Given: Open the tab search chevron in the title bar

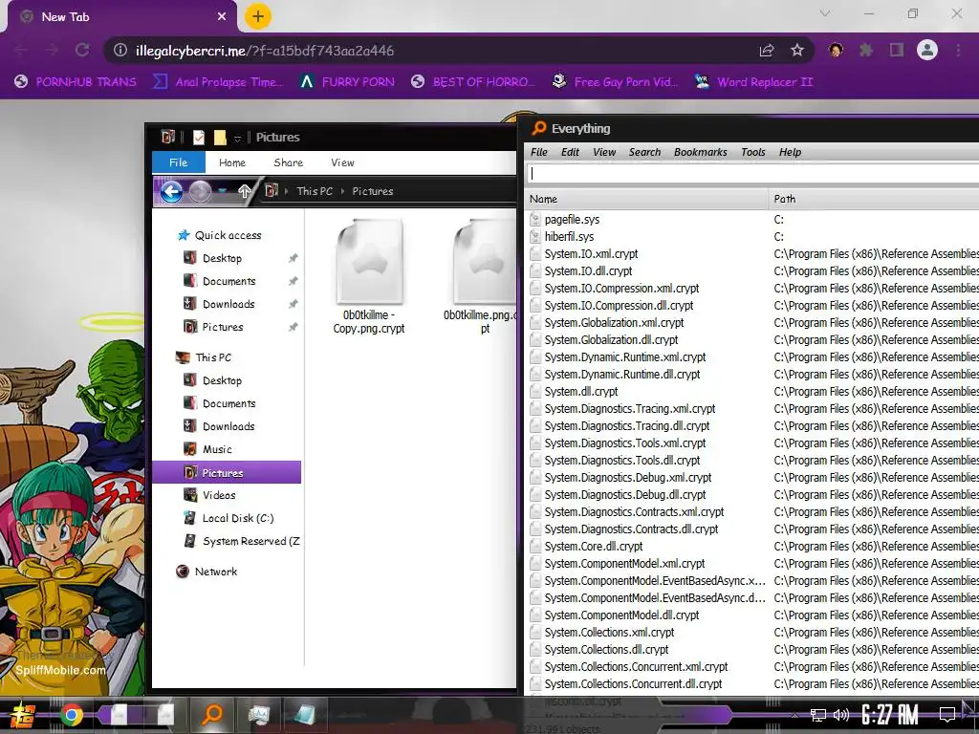Looking at the screenshot, I should (x=825, y=13).
